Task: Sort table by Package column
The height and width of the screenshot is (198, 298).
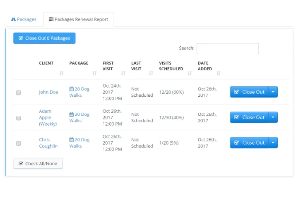Action: pos(94,73)
